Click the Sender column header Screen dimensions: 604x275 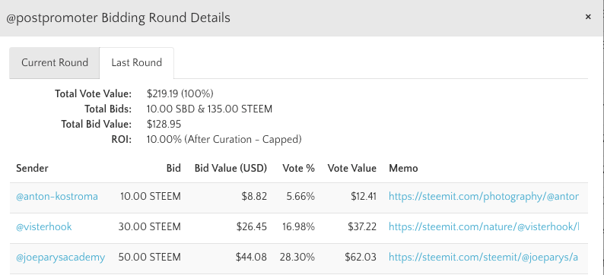point(33,168)
